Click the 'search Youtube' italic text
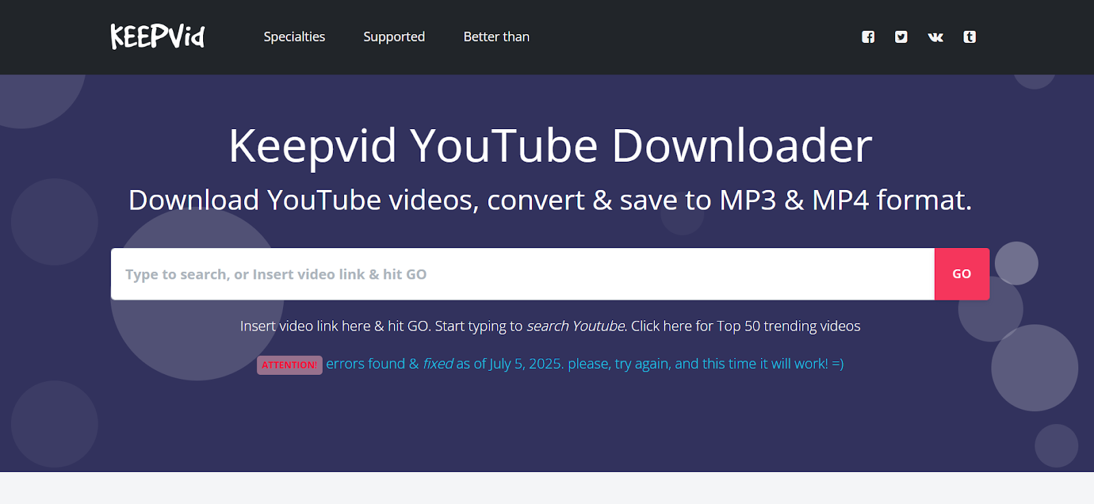1094x504 pixels. pos(576,326)
